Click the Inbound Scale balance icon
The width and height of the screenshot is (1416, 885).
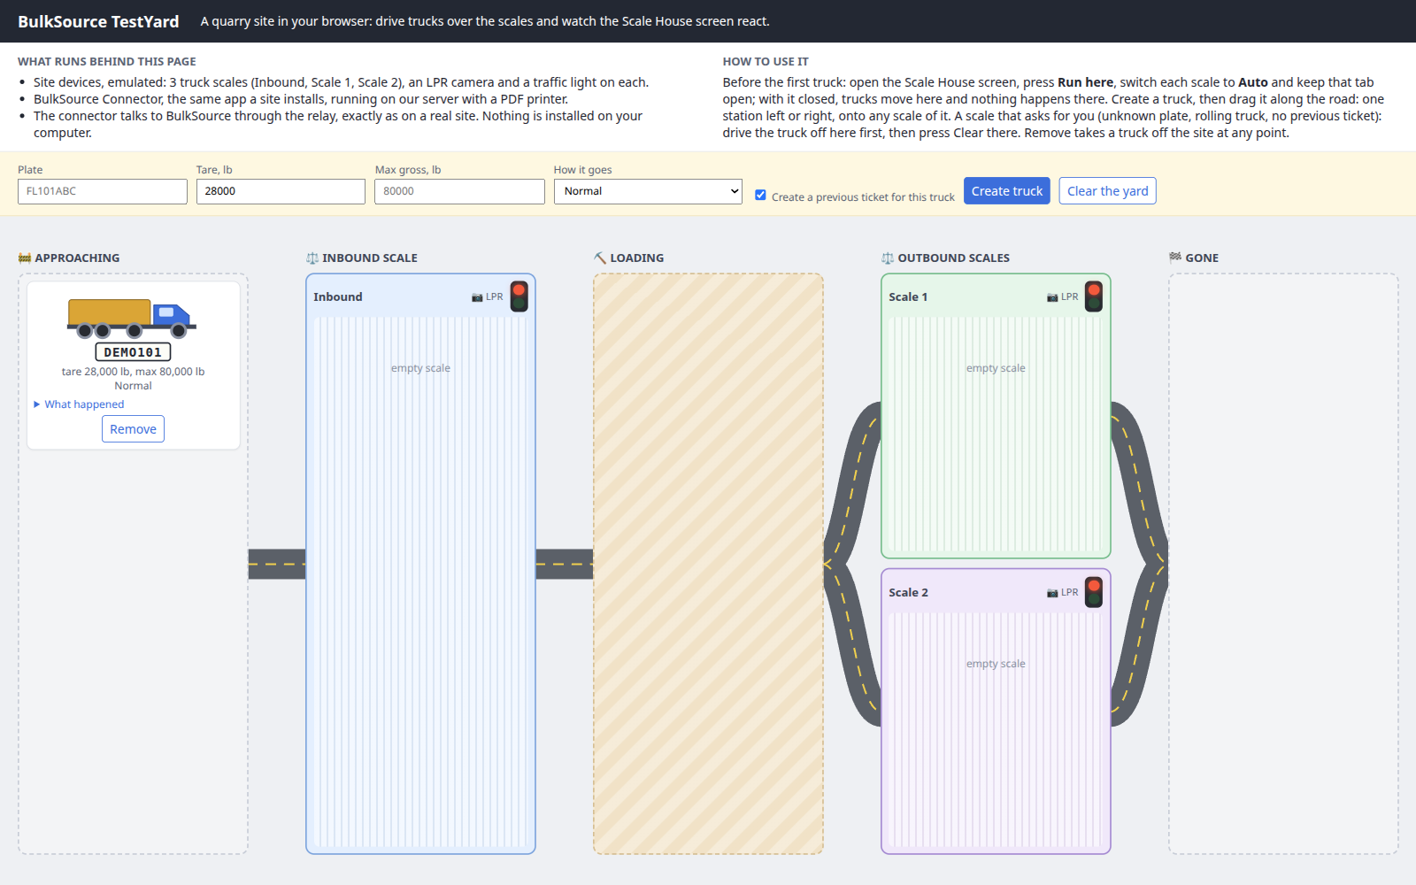click(x=312, y=258)
